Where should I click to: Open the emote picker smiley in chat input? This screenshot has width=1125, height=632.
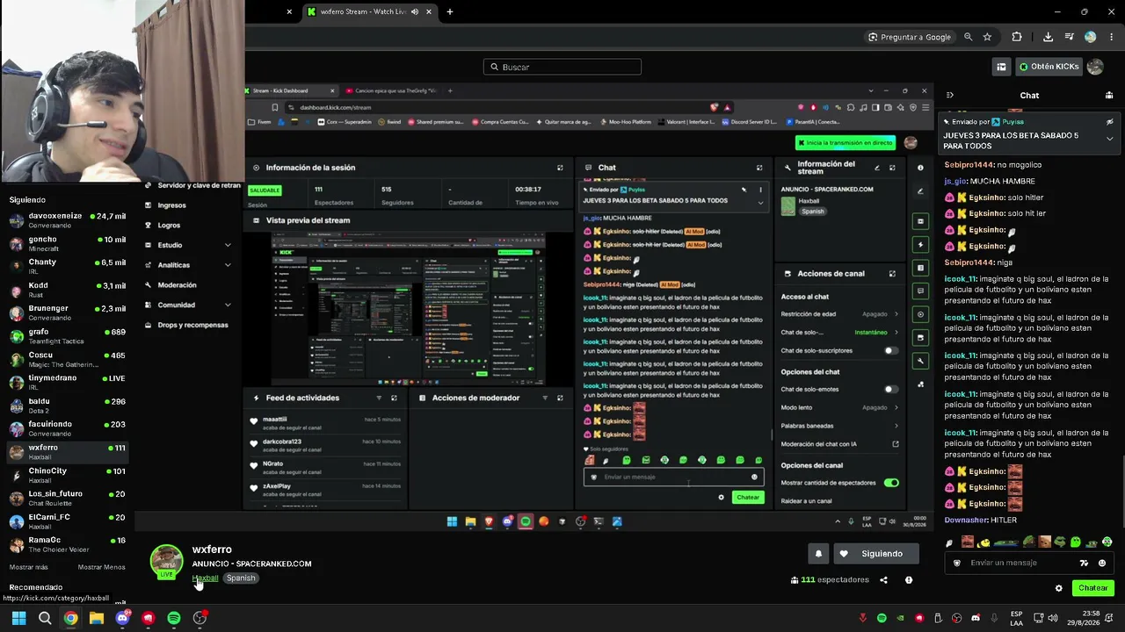[1102, 564]
